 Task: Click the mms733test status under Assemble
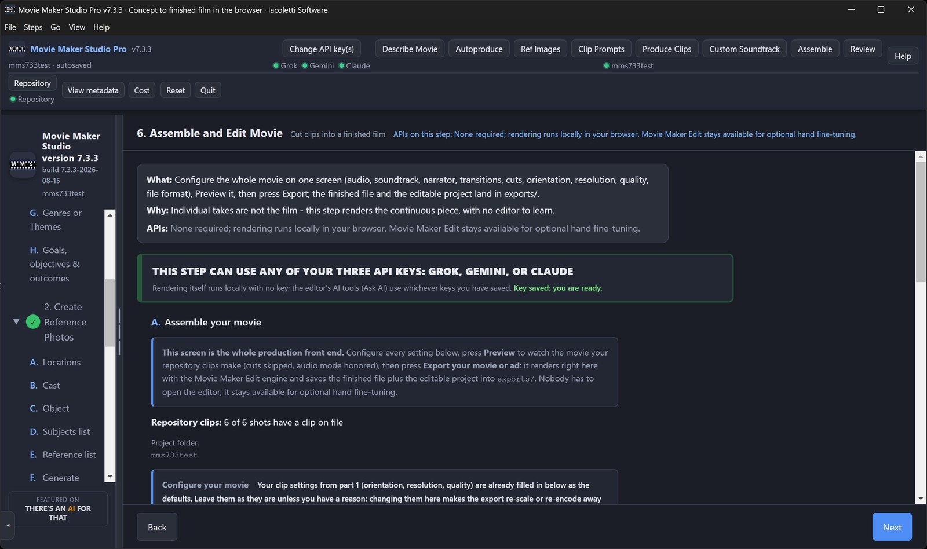tap(628, 65)
